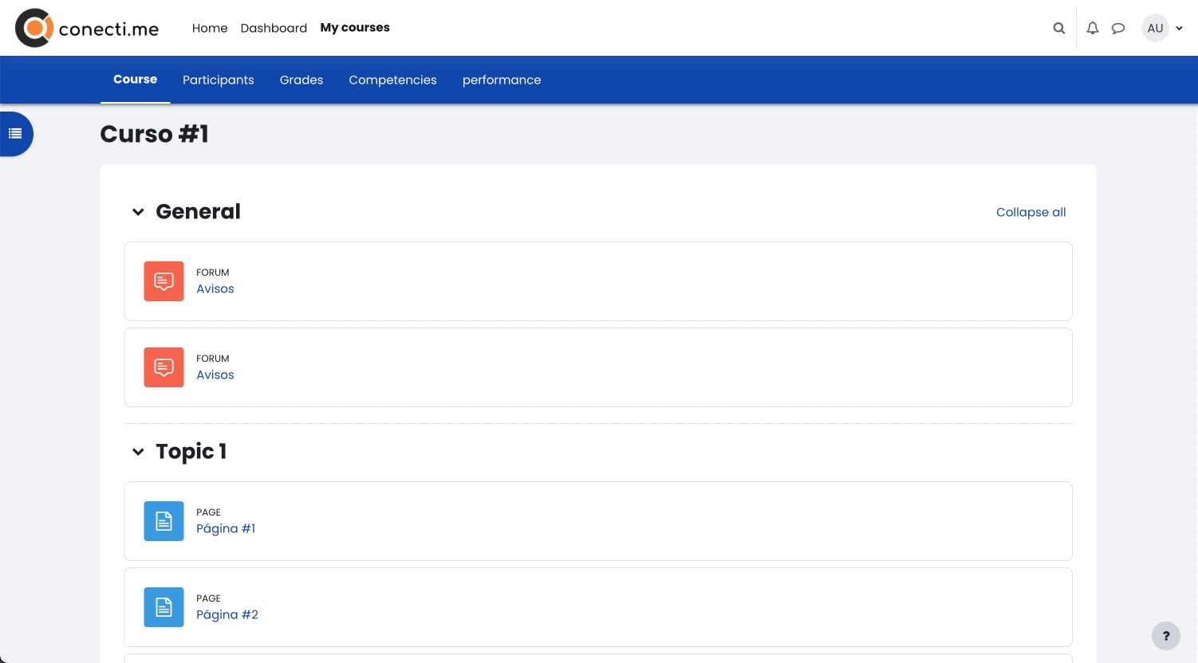Select the Course tab
Image resolution: width=1198 pixels, height=663 pixels.
pyautogui.click(x=135, y=80)
